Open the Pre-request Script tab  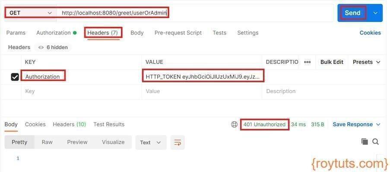[x=178, y=33]
